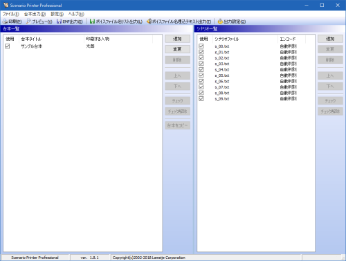Click 自動判別 encoding of s_04.txt

(289, 69)
